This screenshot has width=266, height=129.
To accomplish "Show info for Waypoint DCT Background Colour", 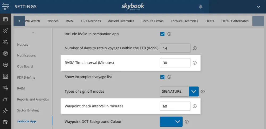I will point(187,122).
